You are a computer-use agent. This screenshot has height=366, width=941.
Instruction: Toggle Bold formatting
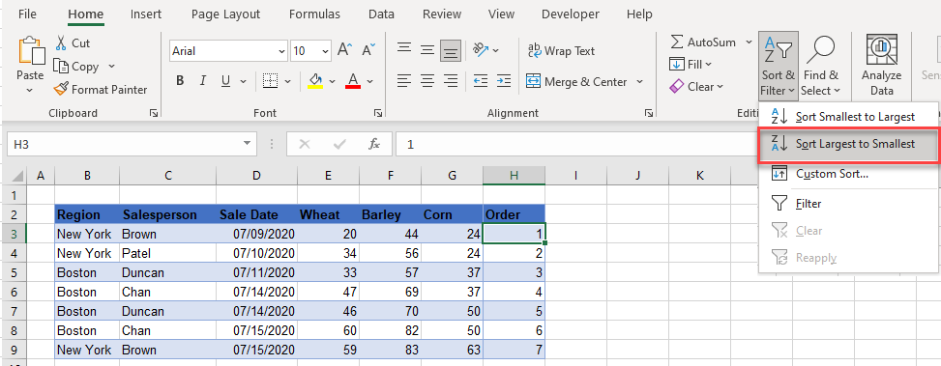tap(180, 81)
